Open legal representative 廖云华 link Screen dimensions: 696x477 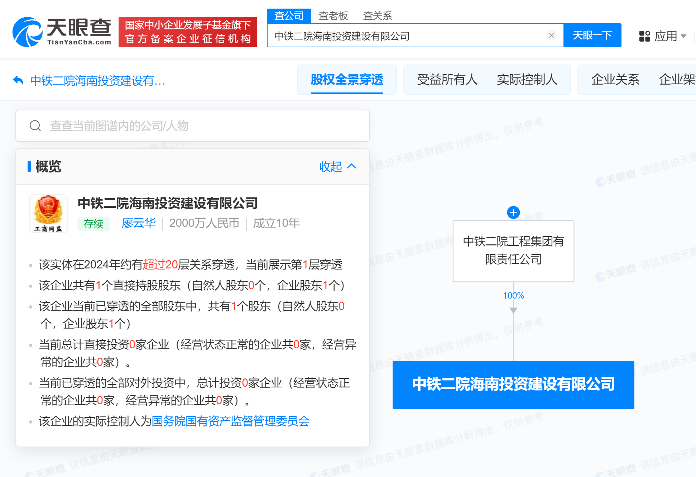pos(139,223)
